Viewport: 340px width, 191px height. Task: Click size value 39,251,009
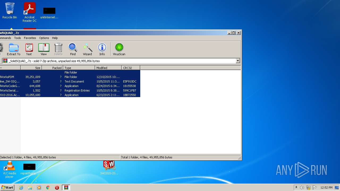coord(33,77)
